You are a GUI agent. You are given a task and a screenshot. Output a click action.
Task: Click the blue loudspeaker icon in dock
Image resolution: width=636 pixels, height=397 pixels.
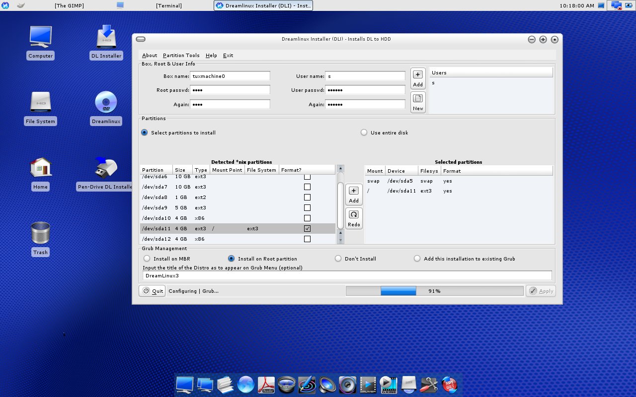click(327, 385)
